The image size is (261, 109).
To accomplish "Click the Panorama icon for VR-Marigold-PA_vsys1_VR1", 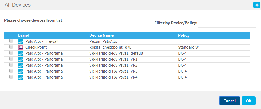I will click(x=20, y=60).
